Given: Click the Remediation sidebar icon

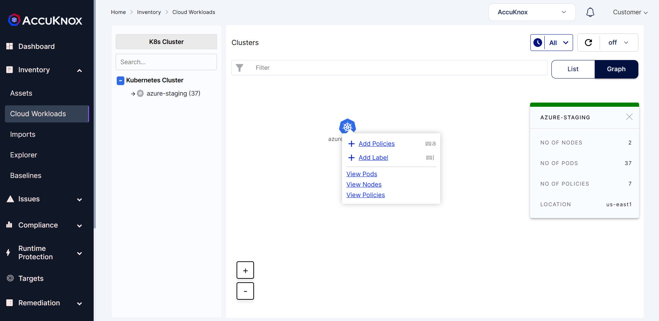Looking at the screenshot, I should coord(10,303).
